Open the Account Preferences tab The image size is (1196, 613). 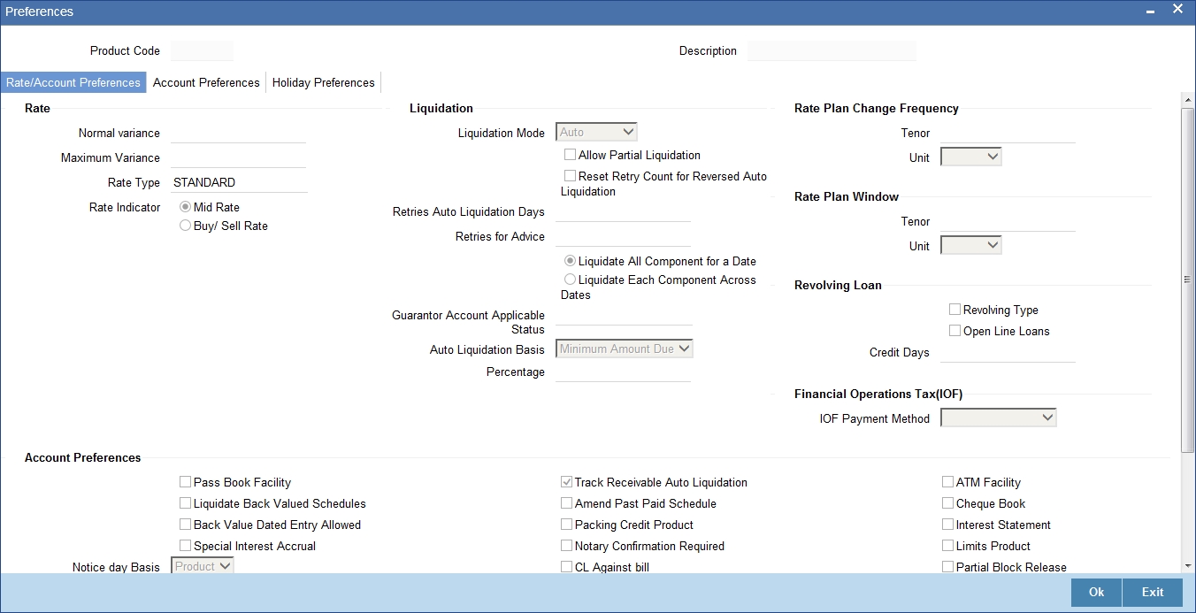(x=206, y=82)
